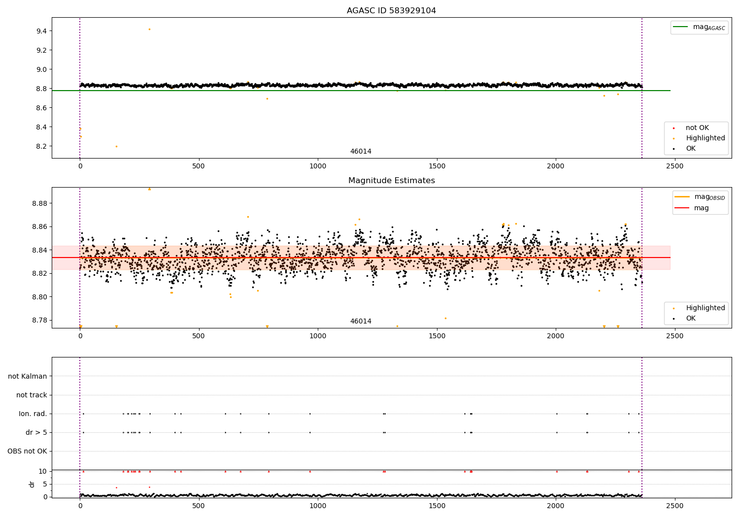Select the green line sample in the mag AGASC legend
739x517 pixels.
680,27
